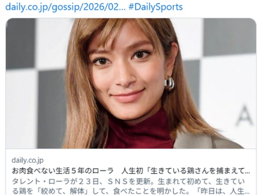Click the #DailySports hashtag

click(x=156, y=7)
